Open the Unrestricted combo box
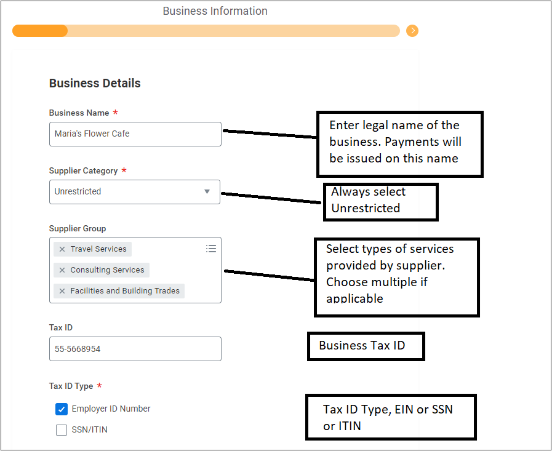Screen dimensions: 552x451 click(123, 191)
